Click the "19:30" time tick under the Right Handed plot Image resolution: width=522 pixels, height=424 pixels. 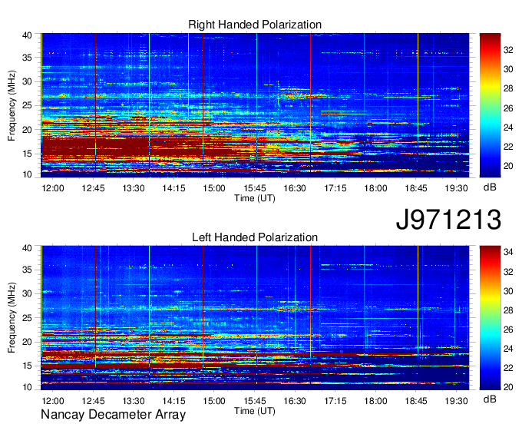pos(457,188)
